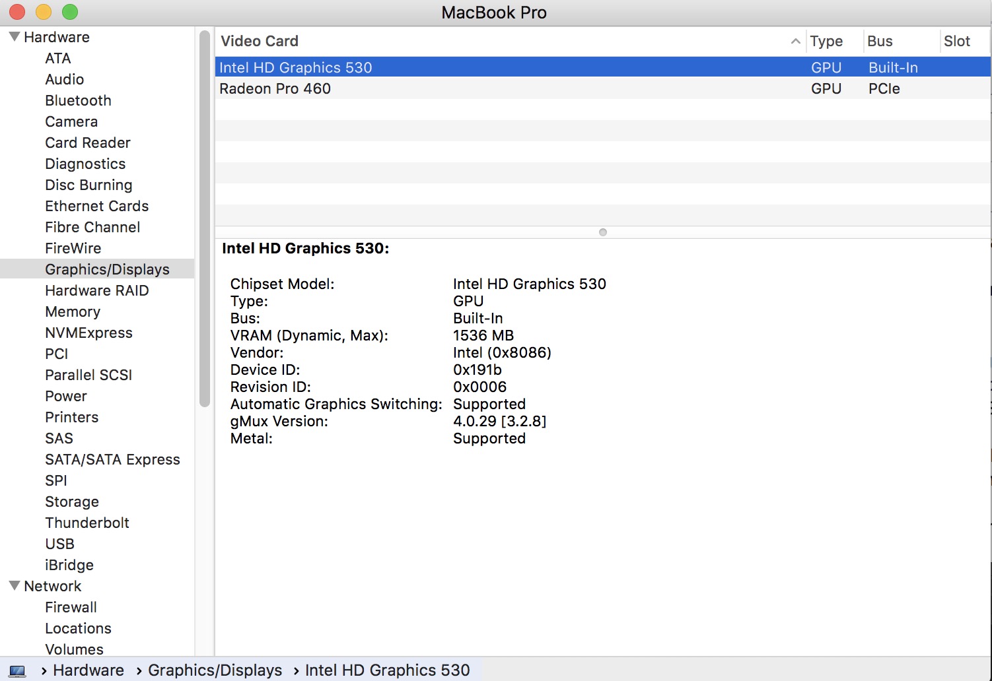
Task: Click the sidebar vertical scrollbar
Action: 204,218
